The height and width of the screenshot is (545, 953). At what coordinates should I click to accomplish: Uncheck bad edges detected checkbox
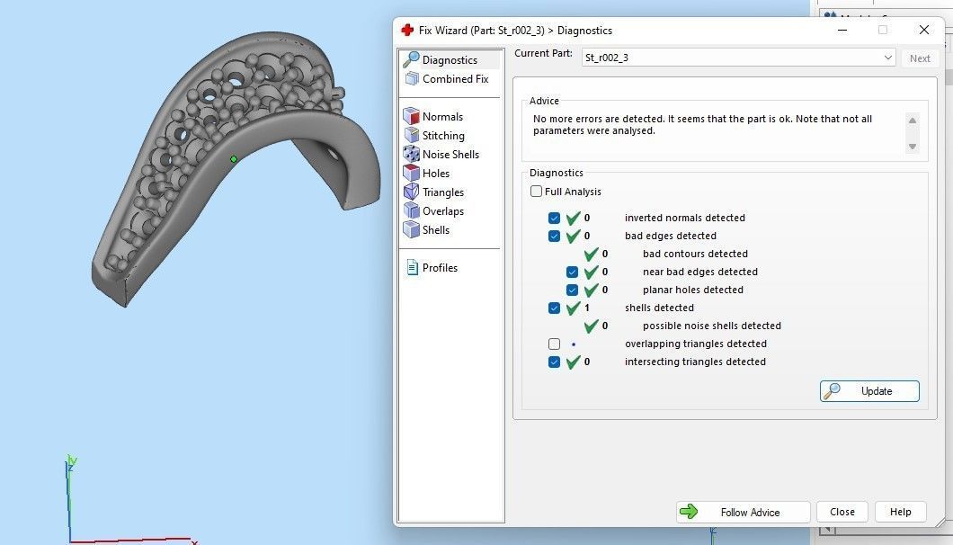pyautogui.click(x=554, y=236)
